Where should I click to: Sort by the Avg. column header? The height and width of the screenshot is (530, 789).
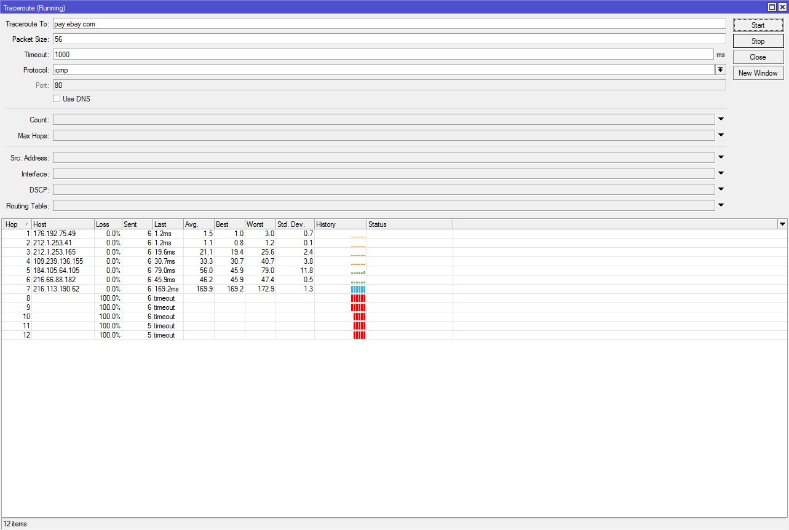click(x=199, y=224)
